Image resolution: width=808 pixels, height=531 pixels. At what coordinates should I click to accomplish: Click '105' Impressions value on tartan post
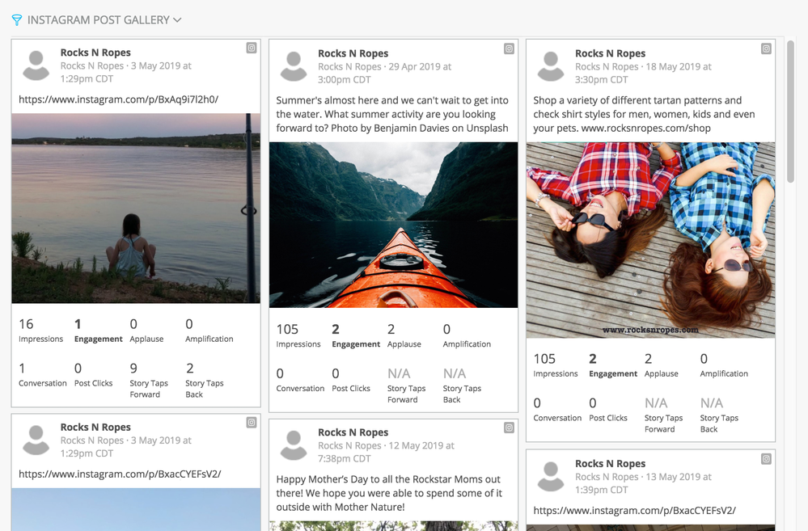(544, 359)
